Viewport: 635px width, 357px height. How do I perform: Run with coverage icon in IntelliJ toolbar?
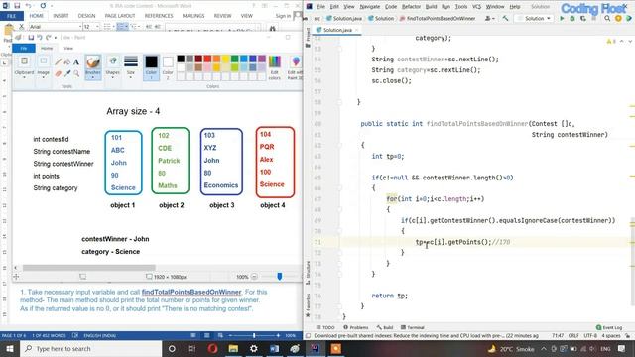point(582,18)
